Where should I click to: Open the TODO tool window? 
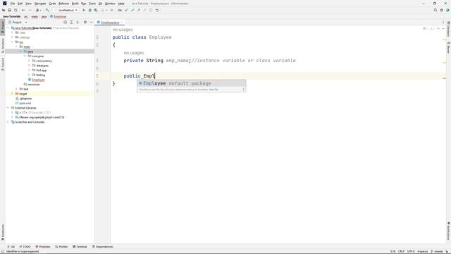coord(25,246)
